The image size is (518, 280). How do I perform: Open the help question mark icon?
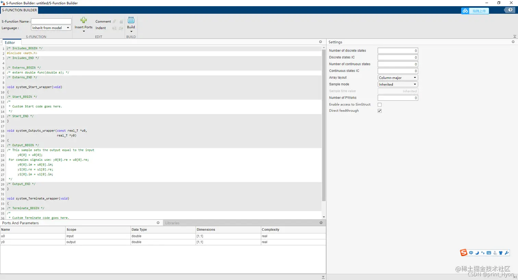pos(510,10)
